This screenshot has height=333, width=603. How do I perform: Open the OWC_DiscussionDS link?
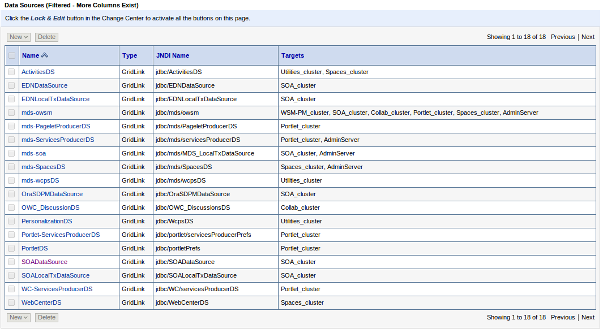(x=50, y=207)
